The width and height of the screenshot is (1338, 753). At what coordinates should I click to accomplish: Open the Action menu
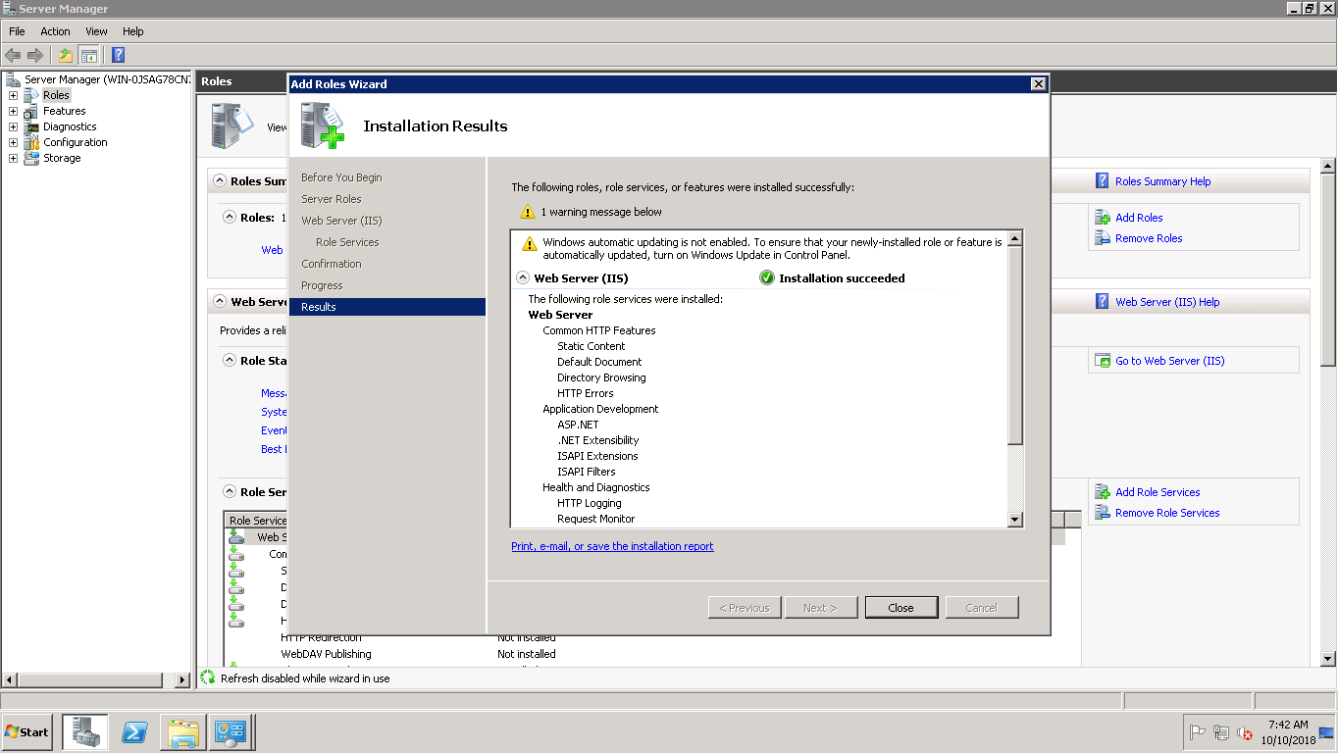(x=55, y=31)
